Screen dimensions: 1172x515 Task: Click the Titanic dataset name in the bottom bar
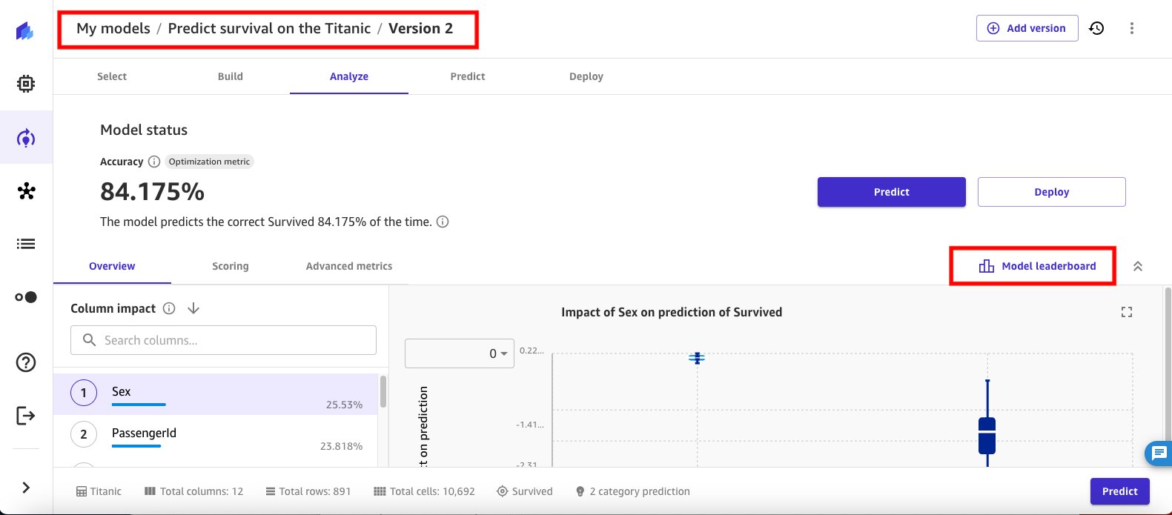99,491
